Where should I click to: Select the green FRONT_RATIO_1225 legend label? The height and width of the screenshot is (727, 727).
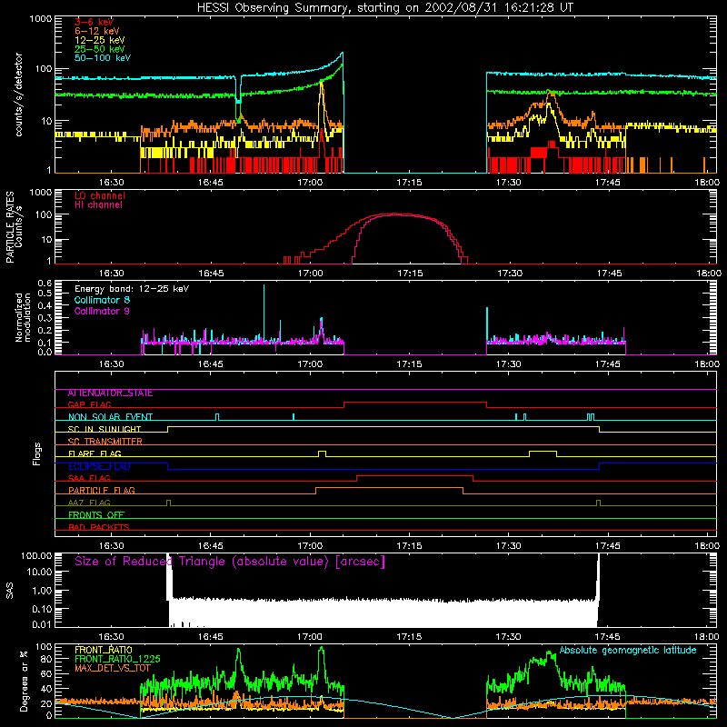click(117, 659)
